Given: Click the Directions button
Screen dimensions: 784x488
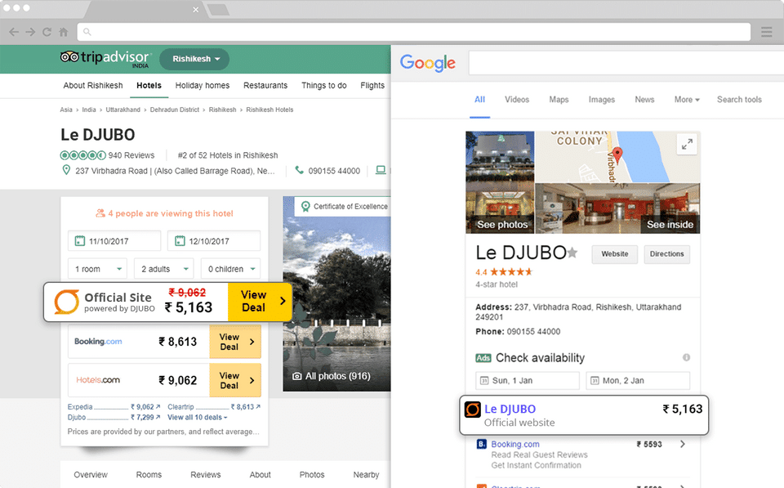Looking at the screenshot, I should (x=667, y=253).
